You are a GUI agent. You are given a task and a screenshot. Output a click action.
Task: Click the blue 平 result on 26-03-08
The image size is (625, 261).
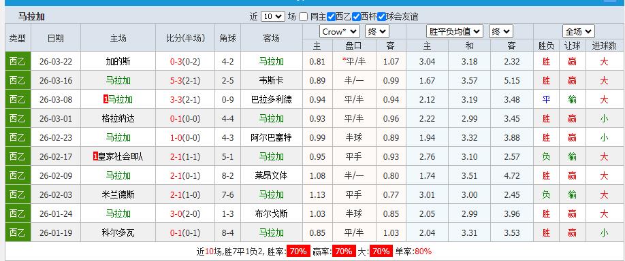click(546, 99)
